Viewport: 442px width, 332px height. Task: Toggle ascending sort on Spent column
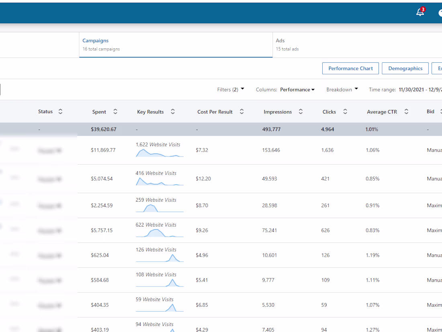pyautogui.click(x=115, y=111)
